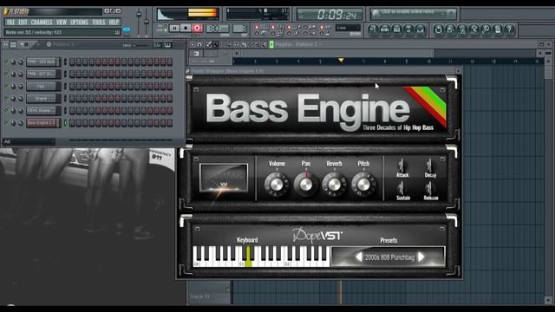The width and height of the screenshot is (555, 312).
Task: Select the Bass Engine 1.1 channel button
Action: click(42, 123)
